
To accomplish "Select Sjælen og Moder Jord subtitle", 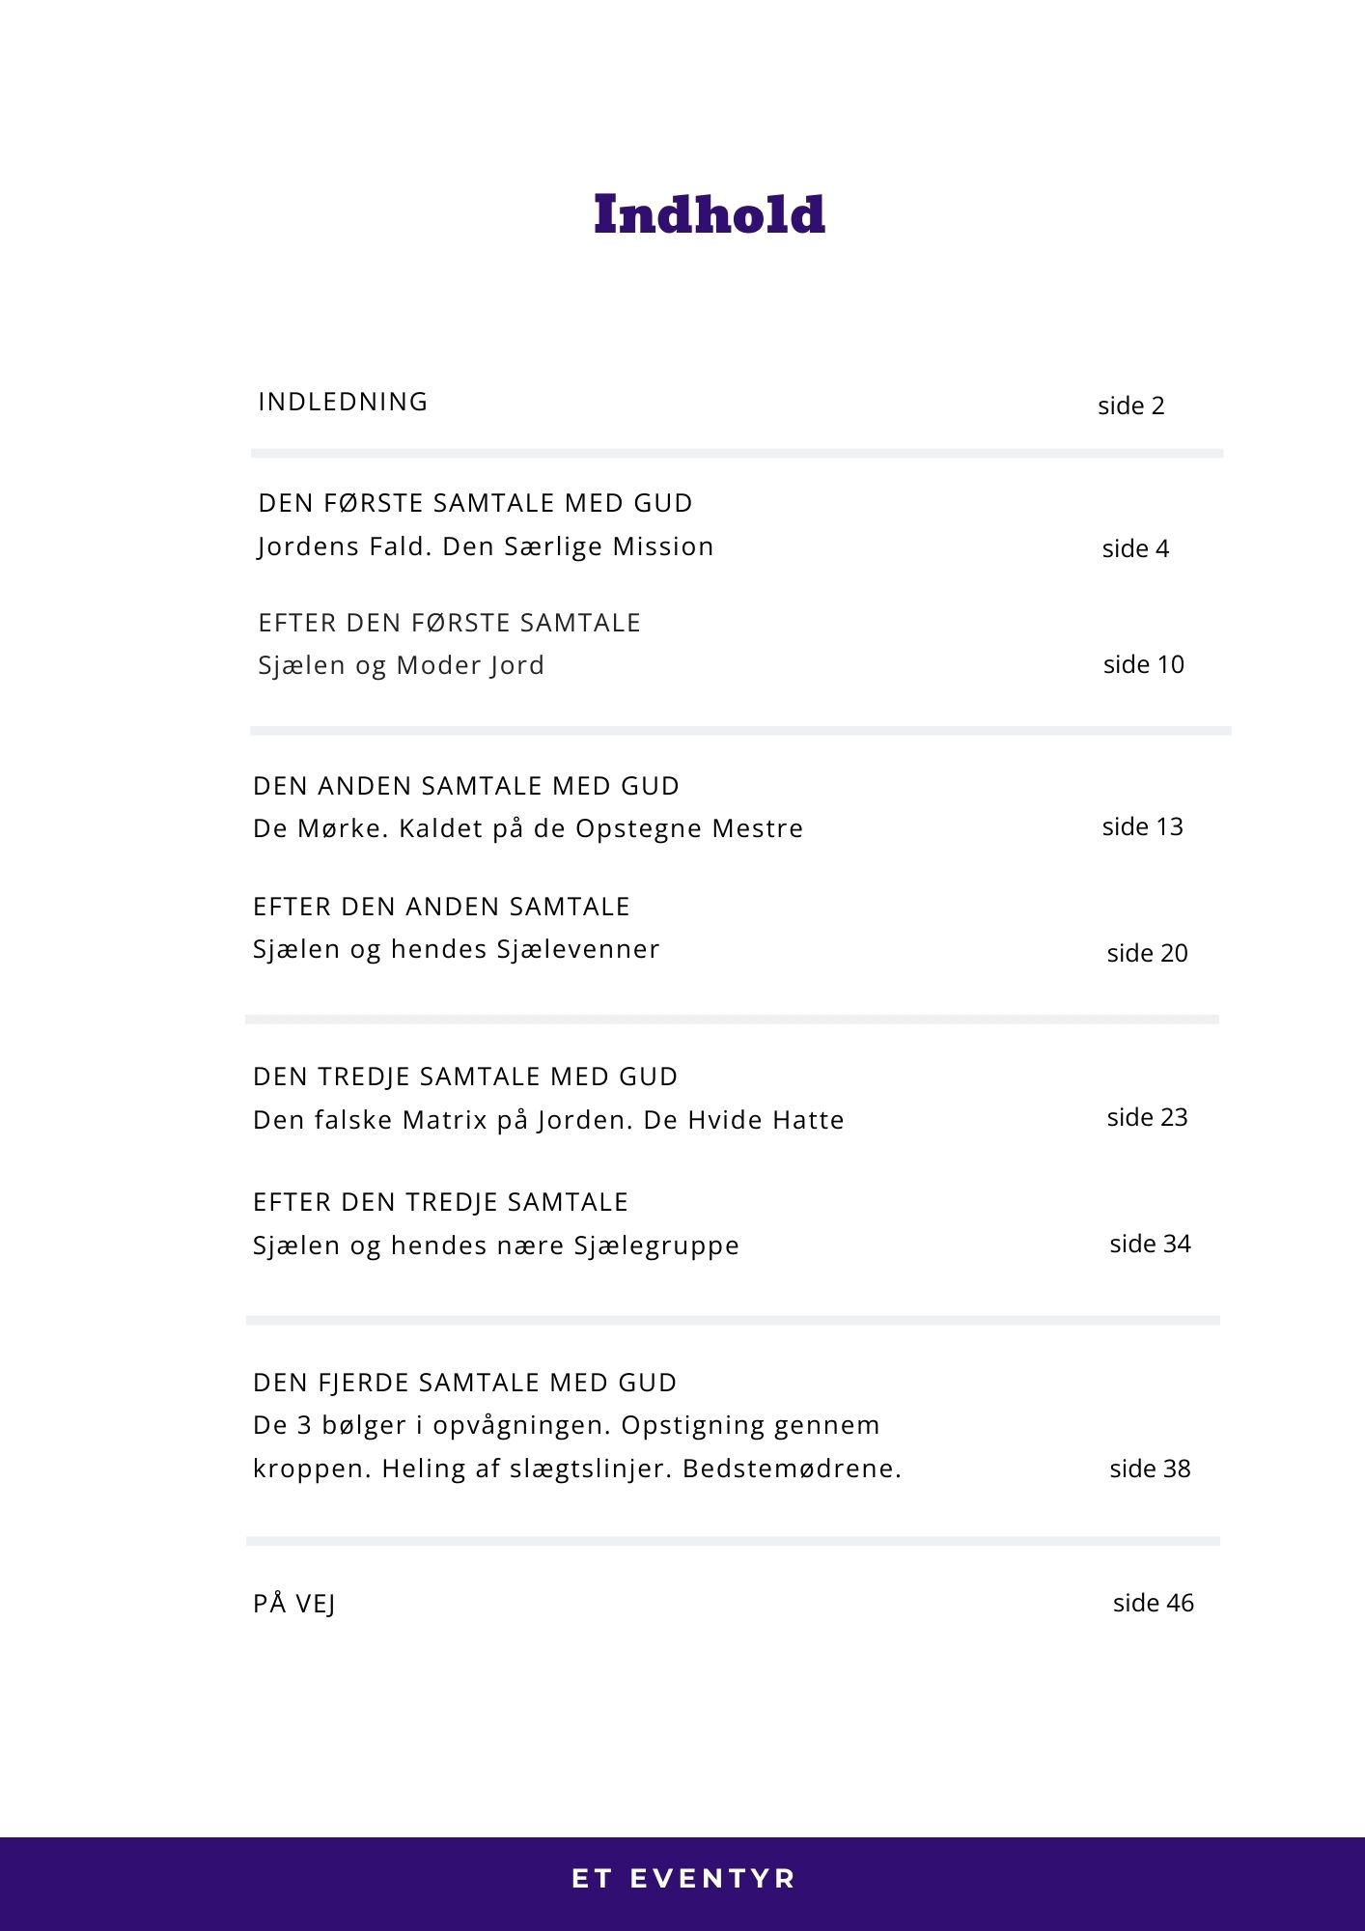I will click(x=401, y=665).
